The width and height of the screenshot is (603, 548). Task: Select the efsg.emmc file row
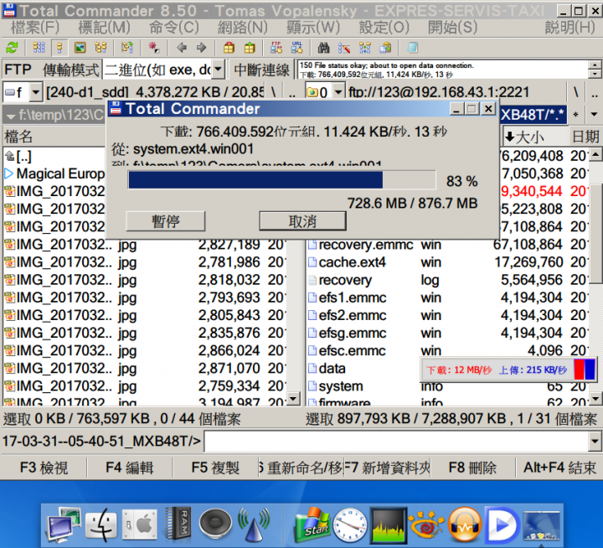(x=447, y=333)
